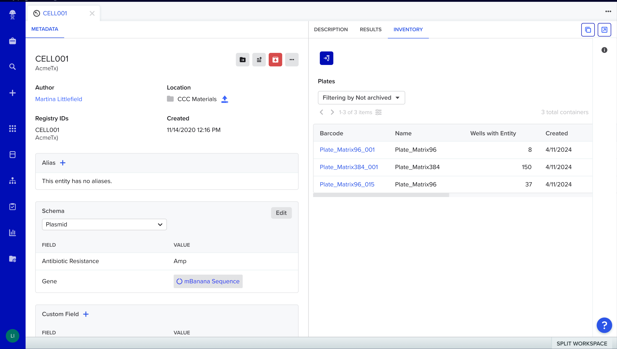This screenshot has width=617, height=349.
Task: Click the copy panel icon top right
Action: click(x=588, y=30)
